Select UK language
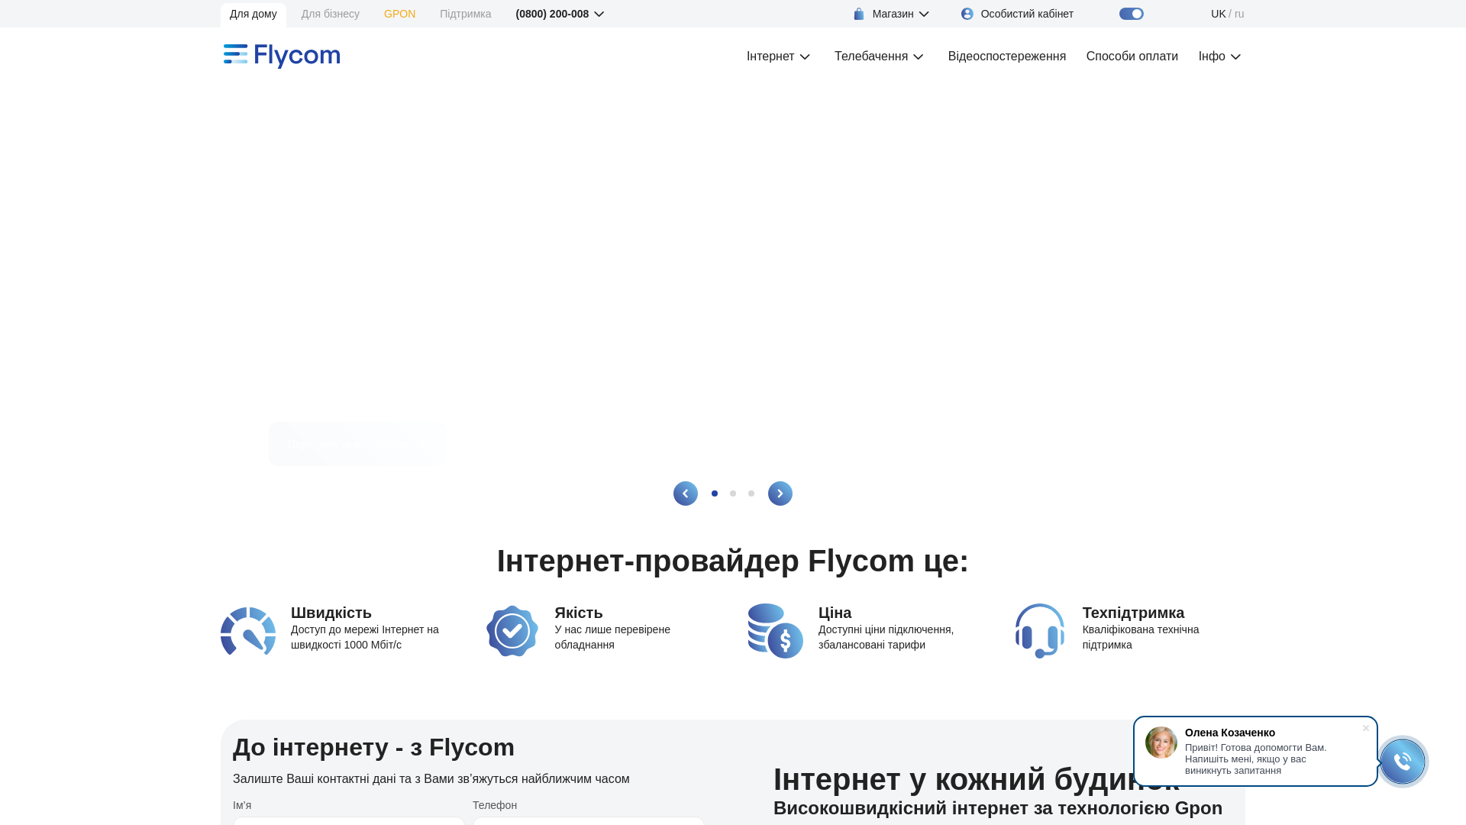Image resolution: width=1466 pixels, height=825 pixels. pos(1218,14)
